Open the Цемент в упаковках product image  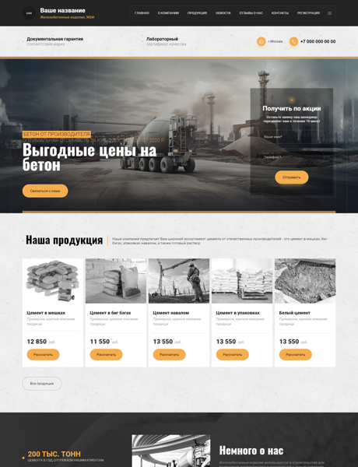tap(242, 281)
